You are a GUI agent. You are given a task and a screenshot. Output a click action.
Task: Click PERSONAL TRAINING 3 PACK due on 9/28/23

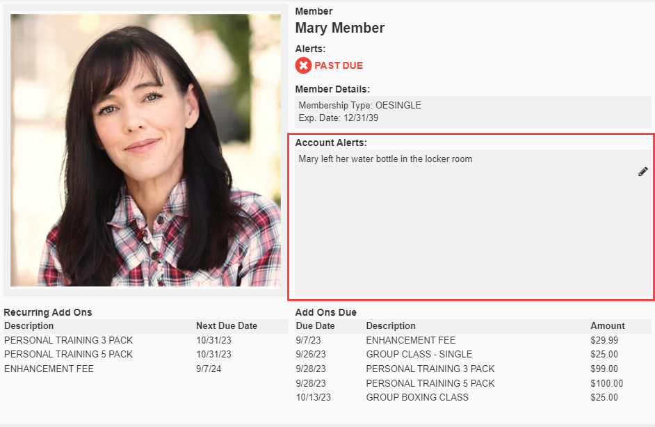(x=430, y=369)
